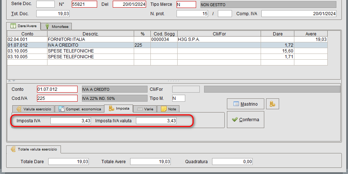Click the Serie Doc. input field
Screen dimensions: 348x174
[x=46, y=4]
